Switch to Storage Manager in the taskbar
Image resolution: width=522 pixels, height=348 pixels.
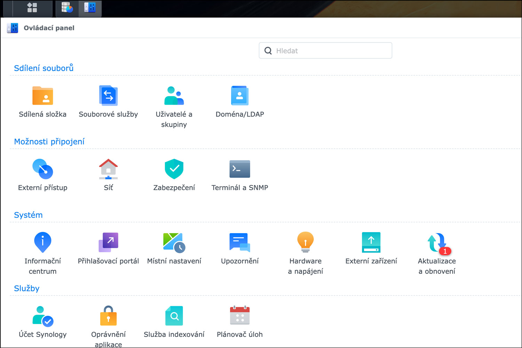pyautogui.click(x=67, y=8)
